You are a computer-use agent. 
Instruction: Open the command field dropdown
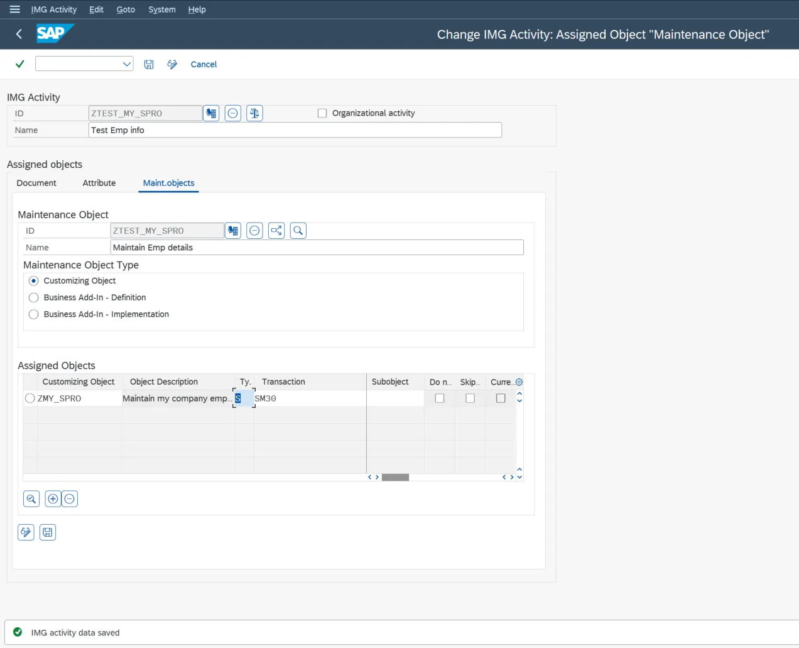point(127,63)
